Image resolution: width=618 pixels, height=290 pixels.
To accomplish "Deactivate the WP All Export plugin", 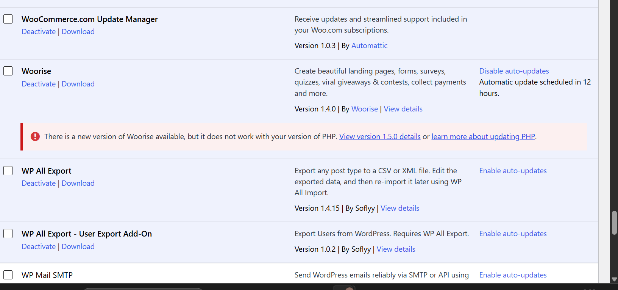I will coord(39,183).
